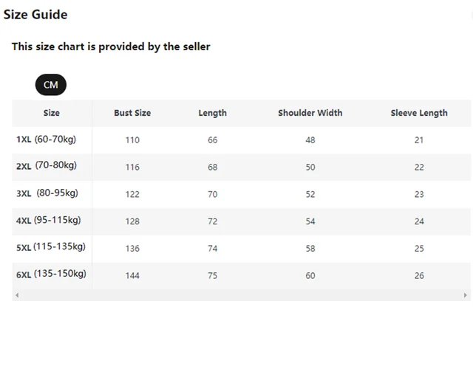Select the 6XL (135-150kg) size row
This screenshot has height=383, width=473.
[50, 274]
